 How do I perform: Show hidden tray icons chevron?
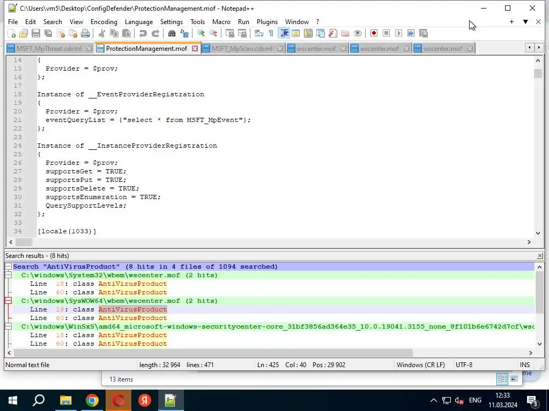click(x=433, y=400)
